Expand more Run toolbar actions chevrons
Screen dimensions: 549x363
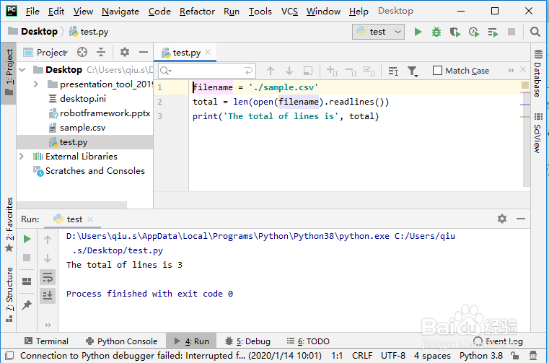[x=48, y=325]
